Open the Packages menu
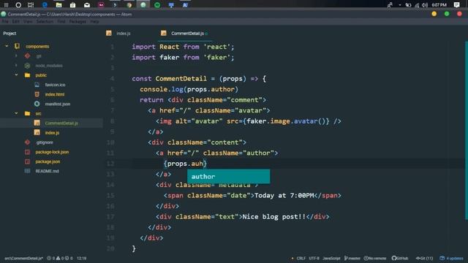468x263 pixels. point(78,21)
